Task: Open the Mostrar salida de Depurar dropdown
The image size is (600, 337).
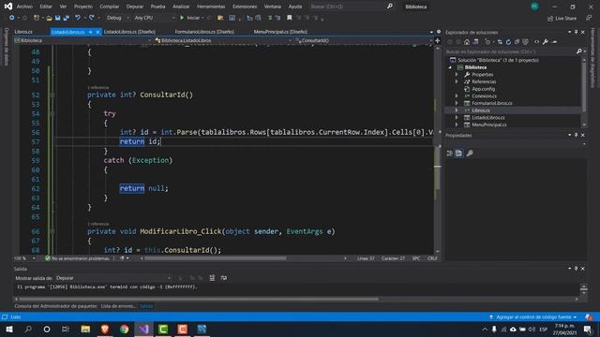Action: coord(113,278)
